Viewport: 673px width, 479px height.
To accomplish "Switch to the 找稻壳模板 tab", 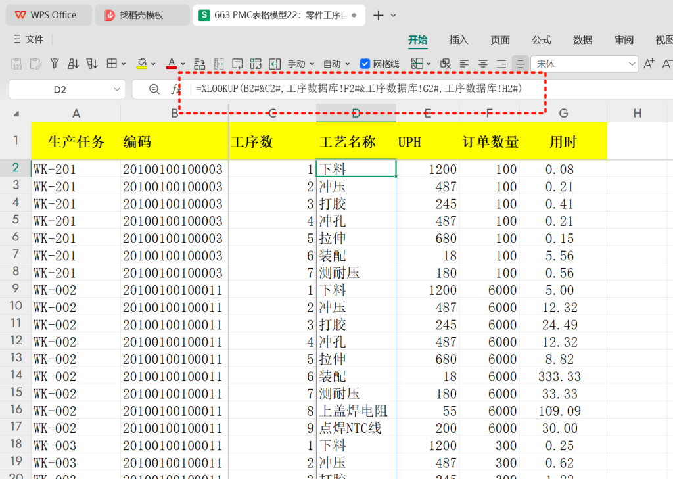I will (142, 15).
